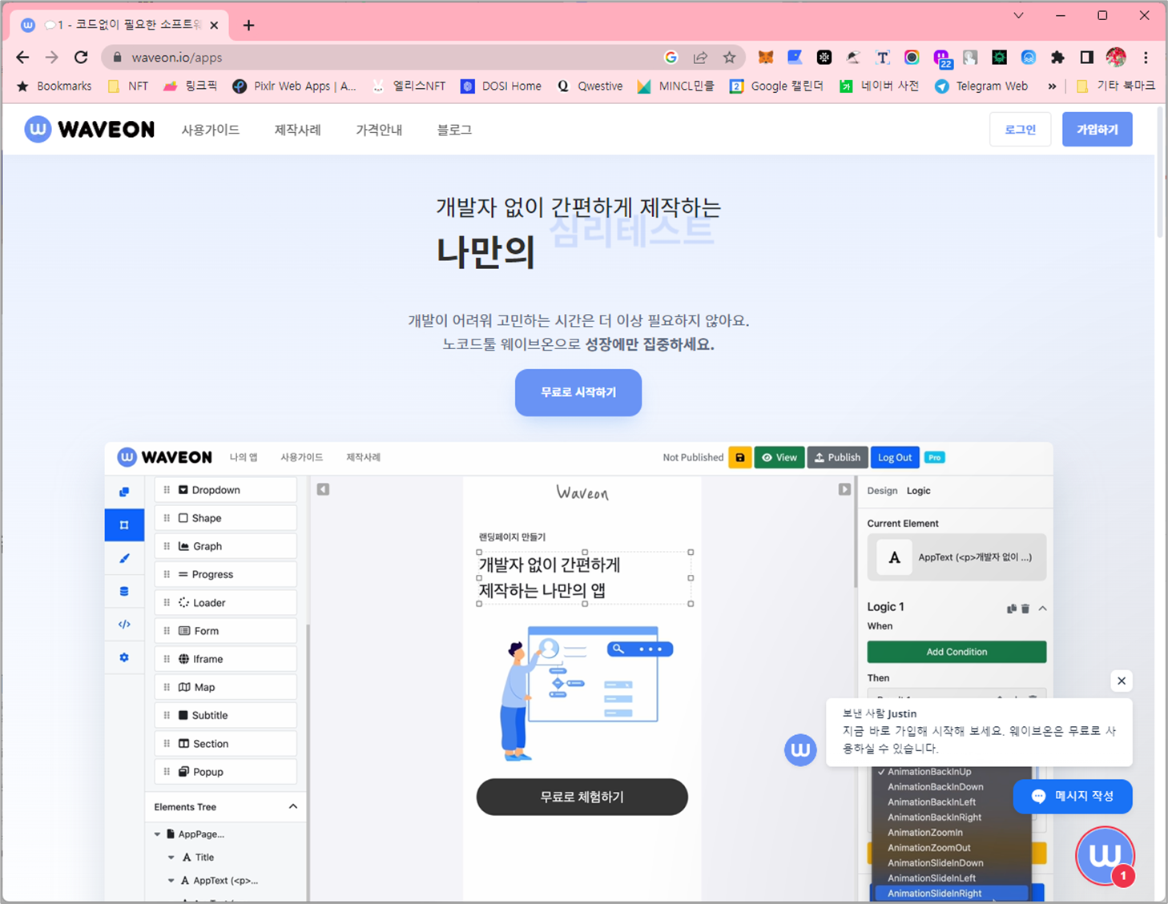Click the WAVEON logo in header
Screen dimensions: 1168x904
[89, 130]
